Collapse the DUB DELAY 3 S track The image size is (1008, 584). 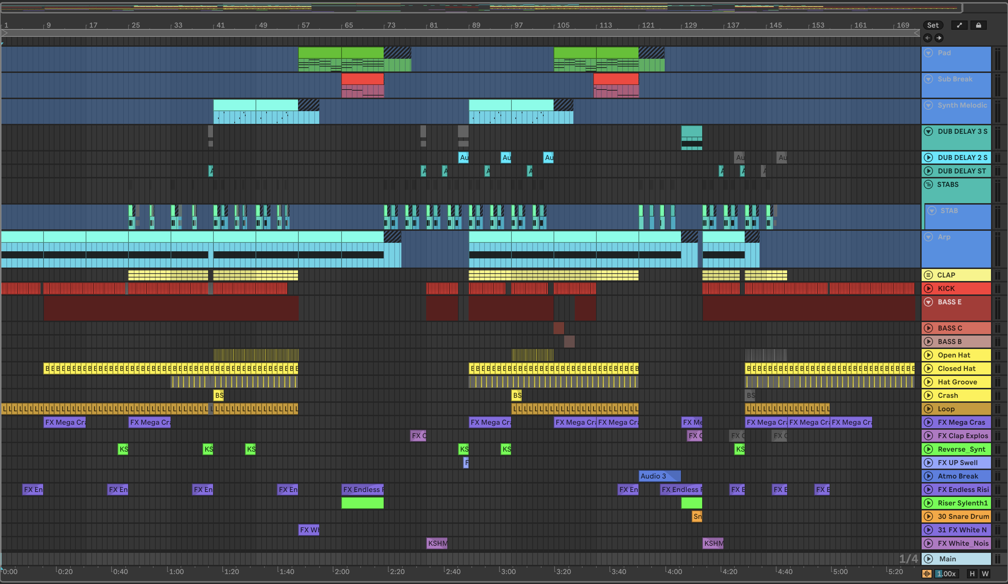click(x=928, y=131)
